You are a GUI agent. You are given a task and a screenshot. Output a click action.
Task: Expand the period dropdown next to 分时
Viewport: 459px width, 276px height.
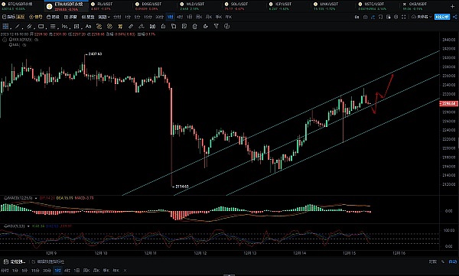pos(104,17)
